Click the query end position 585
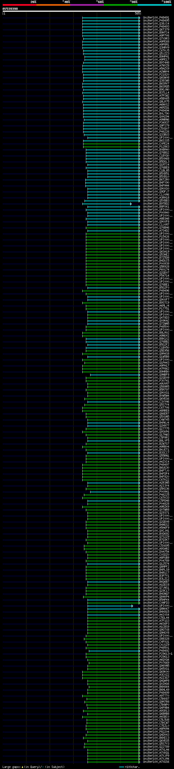This screenshot has height=769, width=174. (137, 13)
